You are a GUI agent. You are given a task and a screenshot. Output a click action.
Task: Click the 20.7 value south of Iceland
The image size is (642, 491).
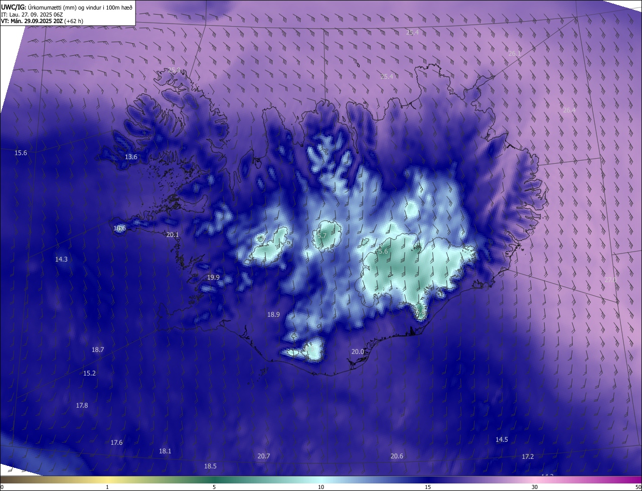click(263, 456)
